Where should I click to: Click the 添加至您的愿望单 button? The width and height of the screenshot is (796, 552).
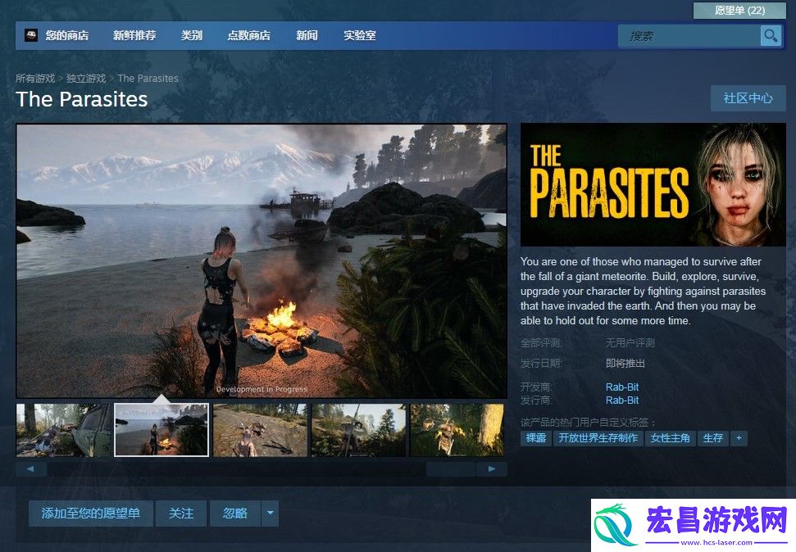[90, 514]
